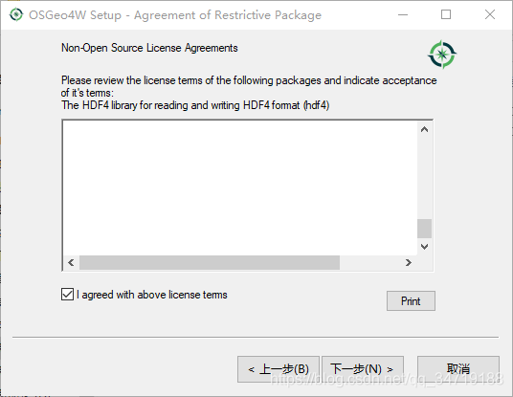
Task: Click the green compass logo beside heading
Action: click(442, 55)
